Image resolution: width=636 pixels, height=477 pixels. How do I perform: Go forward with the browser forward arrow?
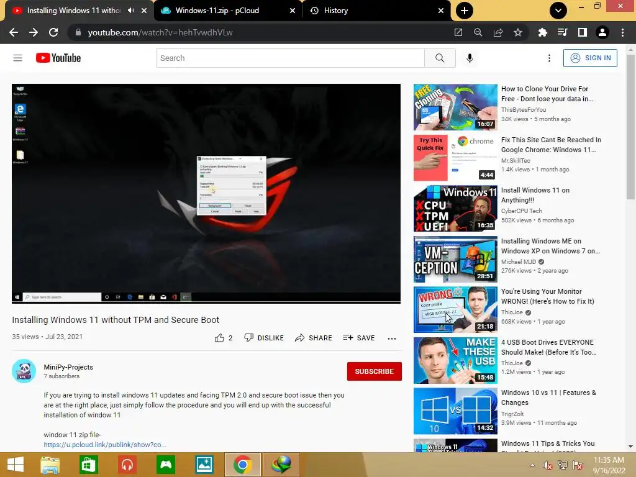click(x=34, y=32)
